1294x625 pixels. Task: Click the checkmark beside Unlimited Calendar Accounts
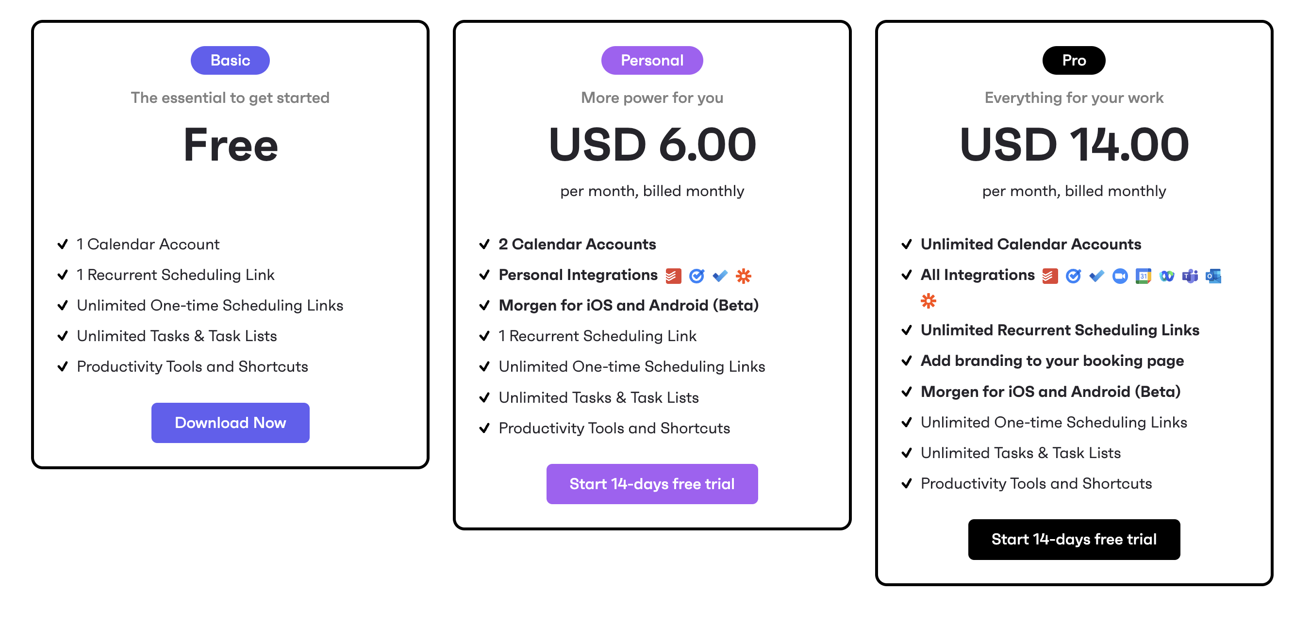(906, 245)
